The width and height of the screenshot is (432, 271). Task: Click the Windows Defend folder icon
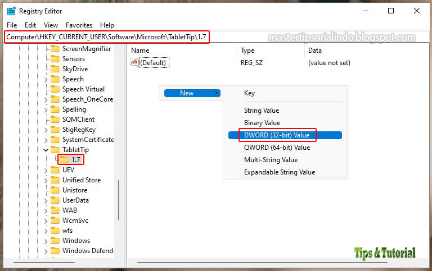pyautogui.click(x=55, y=251)
